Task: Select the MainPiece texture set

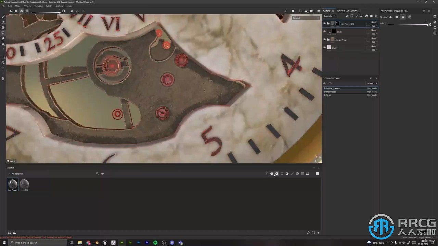Action: tap(351, 92)
